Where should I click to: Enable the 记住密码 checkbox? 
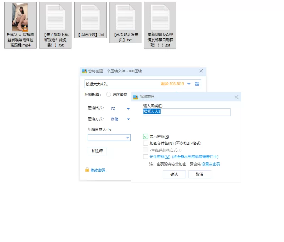[x=146, y=157]
